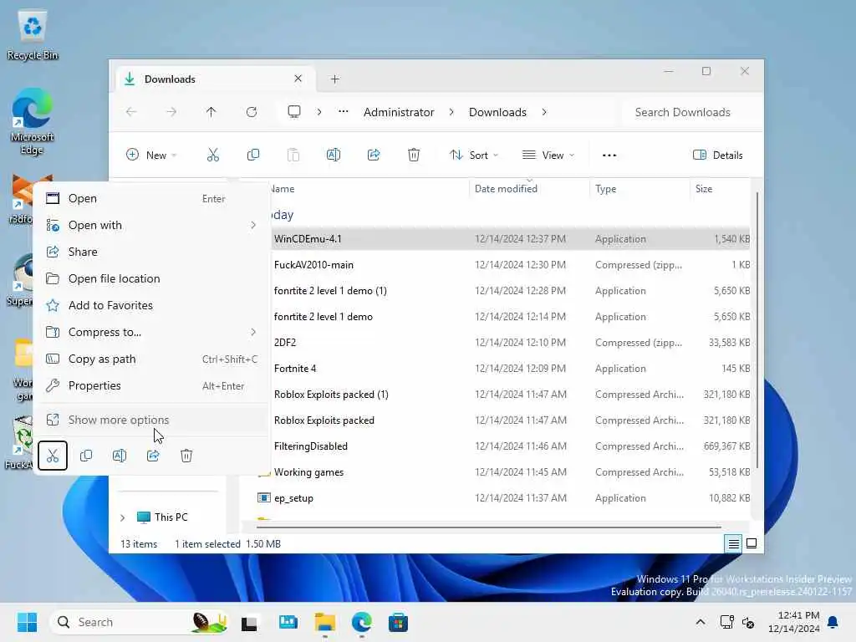Screen dimensions: 856x642
Task: Open File Explorer on taskbar
Action: 325,622
